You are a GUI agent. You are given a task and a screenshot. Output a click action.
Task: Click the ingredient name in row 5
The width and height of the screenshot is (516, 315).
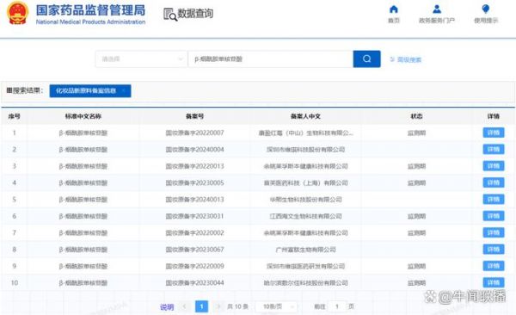click(x=83, y=200)
